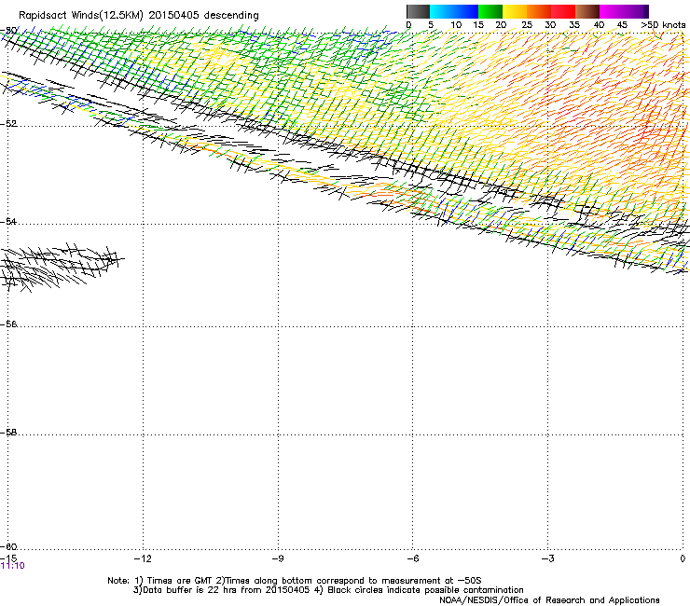Click the '-9' longitude axis label
Image resolution: width=690 pixels, height=606 pixels.
coord(278,558)
